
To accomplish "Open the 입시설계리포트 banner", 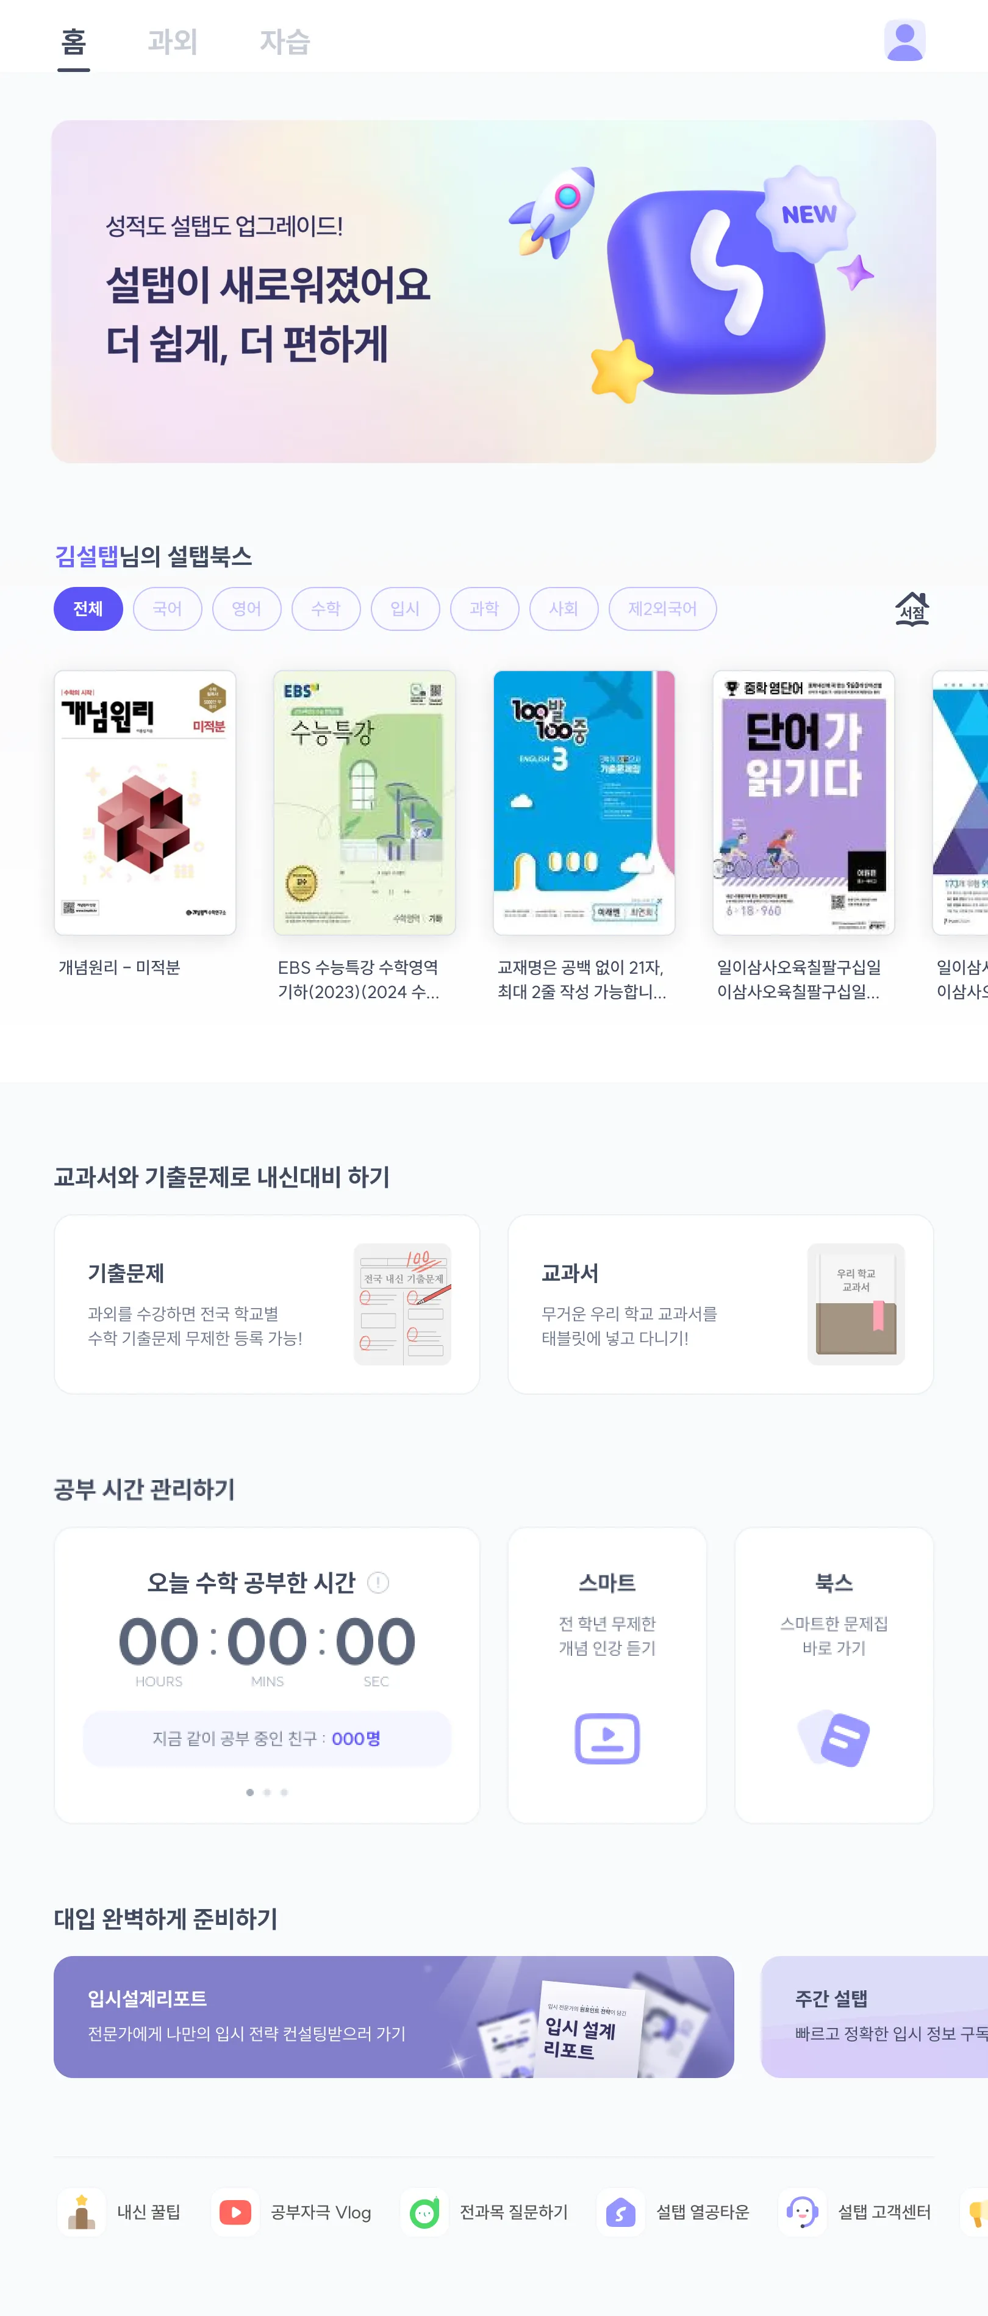I will click(394, 2016).
